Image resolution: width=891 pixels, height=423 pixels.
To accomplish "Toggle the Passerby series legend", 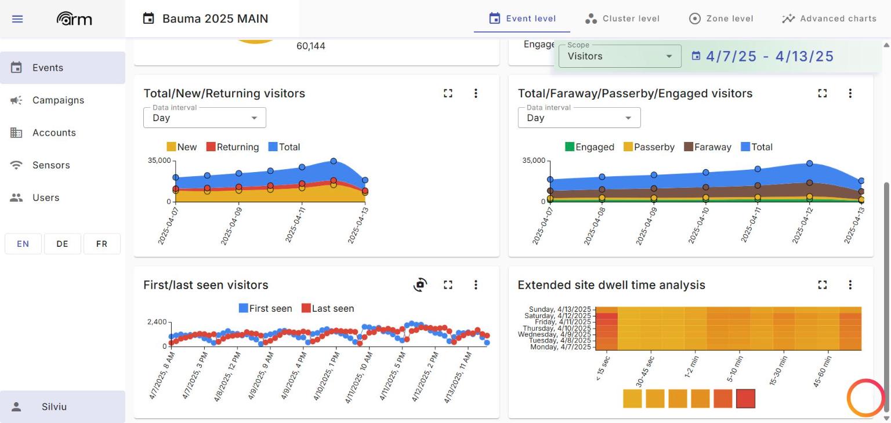I will point(649,147).
